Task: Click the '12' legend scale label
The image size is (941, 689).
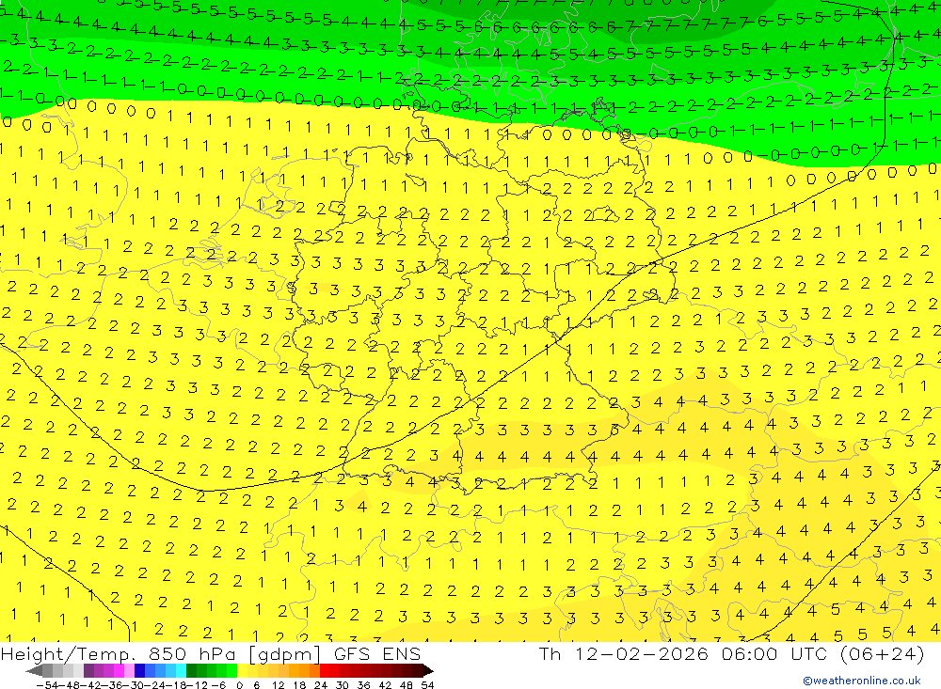Action: point(278,685)
